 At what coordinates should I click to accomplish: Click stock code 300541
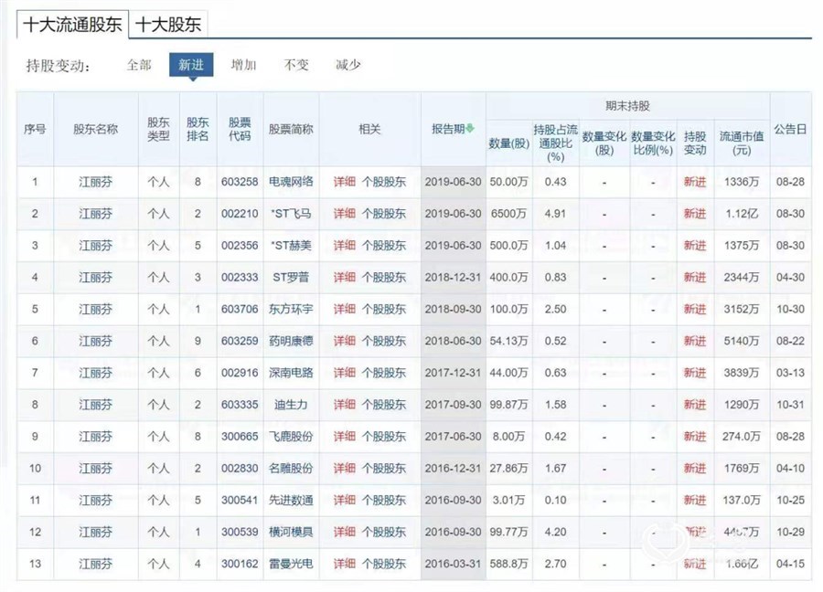(x=240, y=501)
